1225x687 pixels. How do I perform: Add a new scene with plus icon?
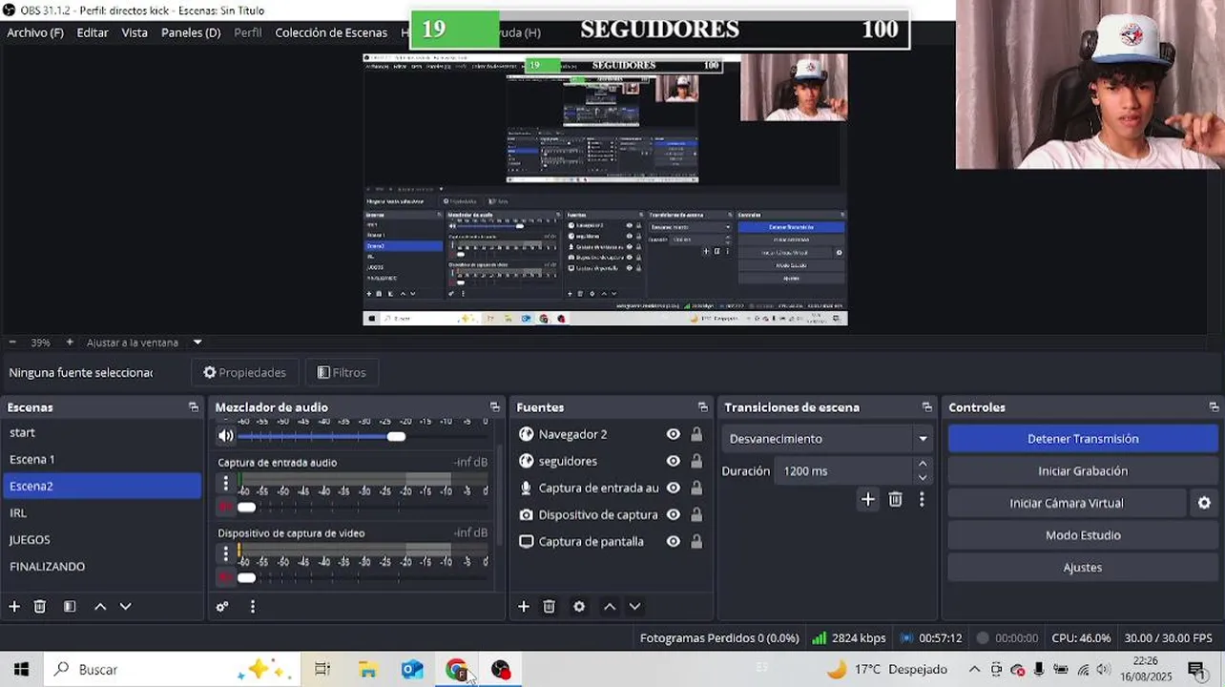(14, 606)
